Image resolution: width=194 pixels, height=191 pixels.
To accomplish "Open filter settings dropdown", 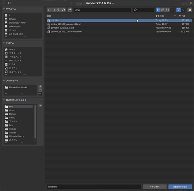I will pyautogui.click(x=183, y=10).
